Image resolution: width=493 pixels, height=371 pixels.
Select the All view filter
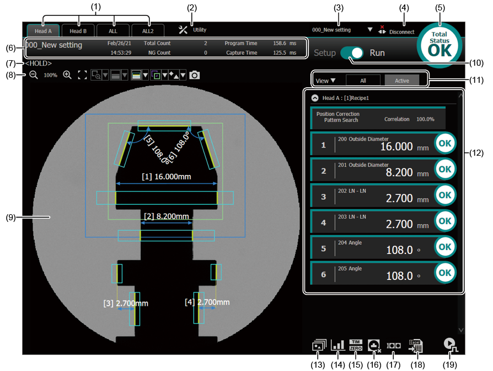click(363, 81)
